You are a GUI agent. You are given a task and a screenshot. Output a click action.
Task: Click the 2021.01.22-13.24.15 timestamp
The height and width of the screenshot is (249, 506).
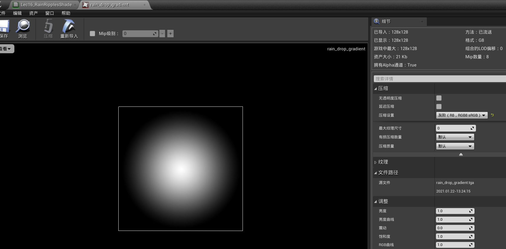pyautogui.click(x=453, y=191)
